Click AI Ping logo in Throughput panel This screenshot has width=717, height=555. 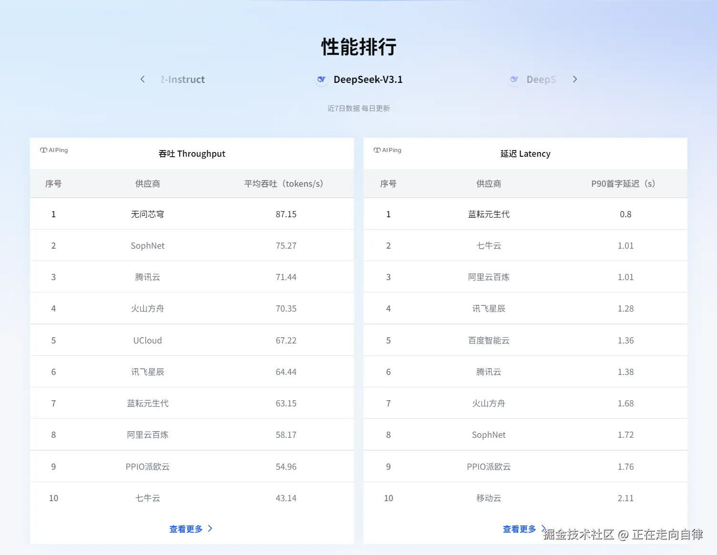pos(54,150)
